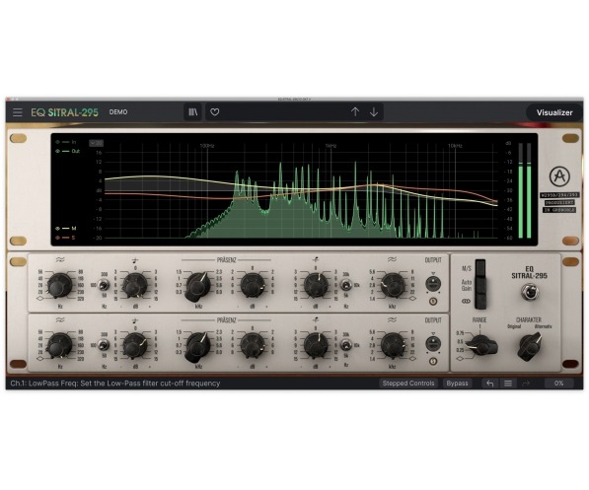This screenshot has height=490, width=589.
Task: Toggle the Visualizer panel button
Action: click(x=554, y=112)
